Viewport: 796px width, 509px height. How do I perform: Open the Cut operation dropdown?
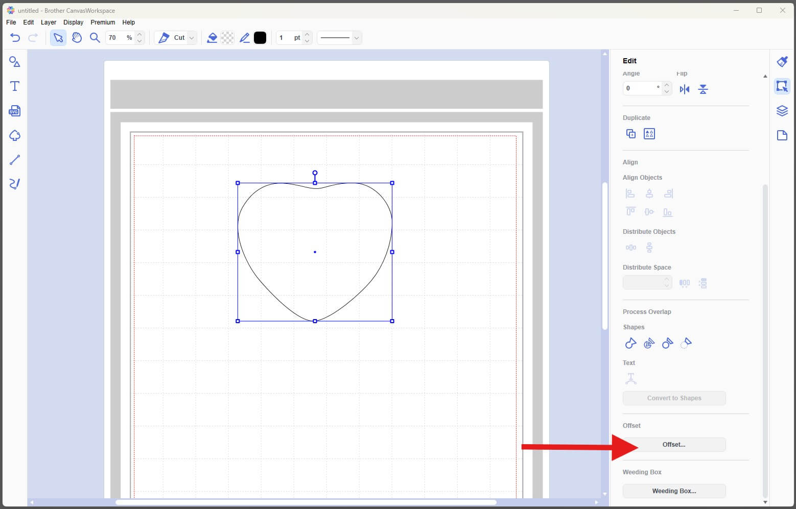192,38
